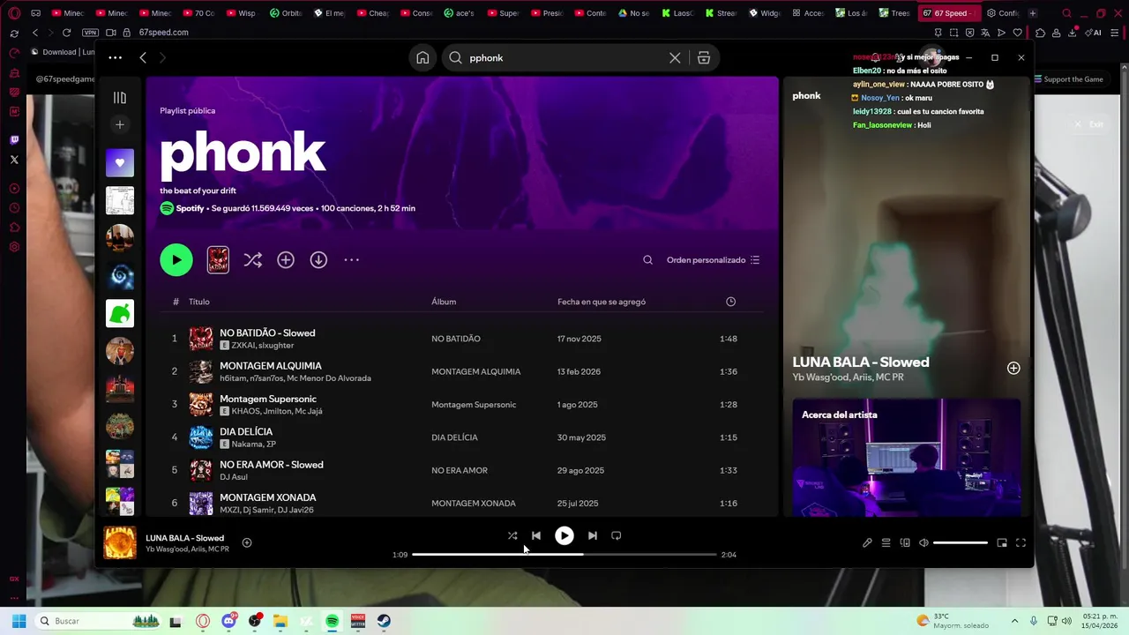Open Spotify icon in Windows taskbar
This screenshot has width=1129, height=635.
332,621
